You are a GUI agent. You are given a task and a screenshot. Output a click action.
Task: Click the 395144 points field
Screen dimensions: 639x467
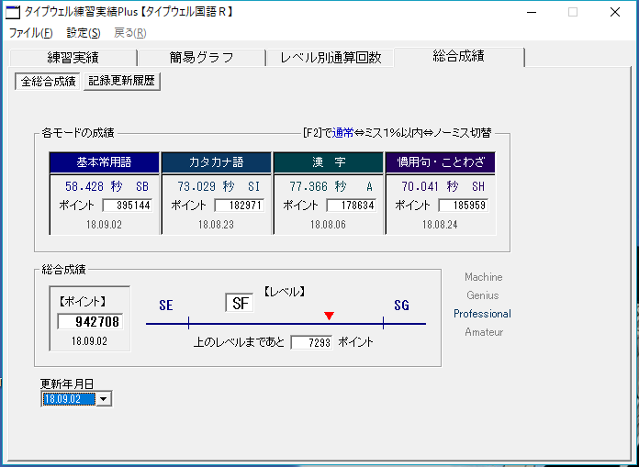127,206
